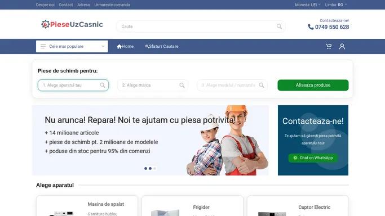Viewport: 385px width, 216px height.
Task: Click the home icon in navigation bar
Action: click(x=120, y=46)
